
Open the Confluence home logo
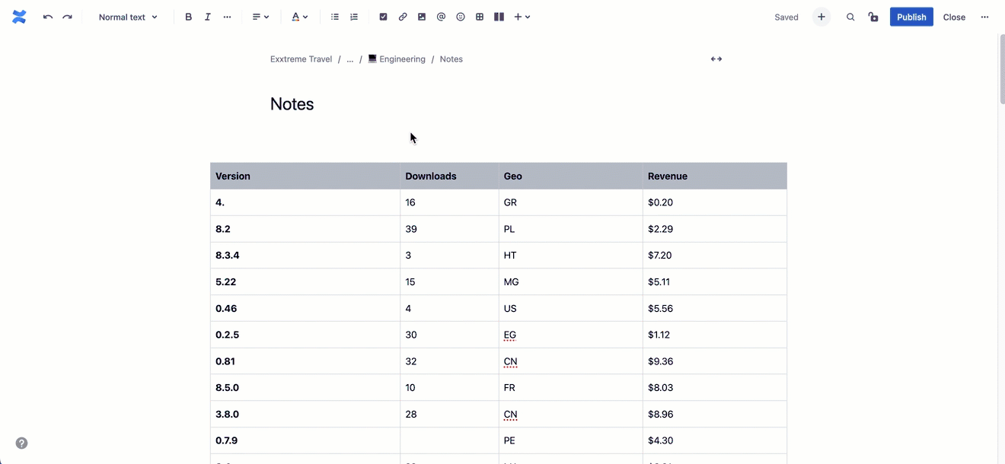point(19,17)
